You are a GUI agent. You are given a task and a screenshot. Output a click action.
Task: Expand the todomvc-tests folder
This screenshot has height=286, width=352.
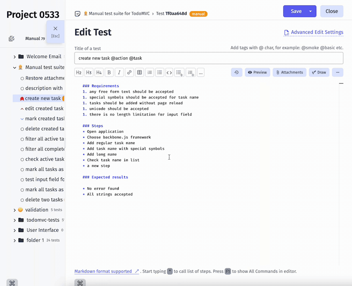click(15, 220)
